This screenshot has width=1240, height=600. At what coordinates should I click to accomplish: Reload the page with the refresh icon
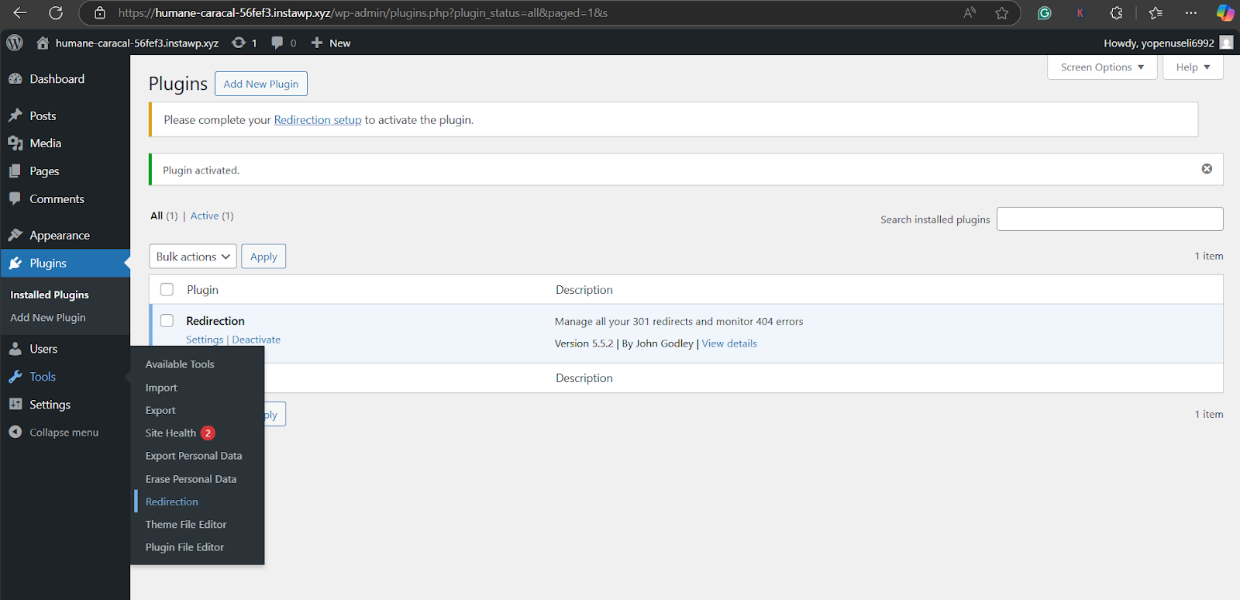click(x=56, y=13)
